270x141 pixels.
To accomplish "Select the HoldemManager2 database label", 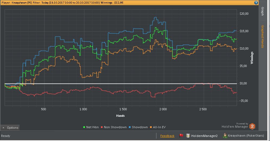I will coord(204,136).
